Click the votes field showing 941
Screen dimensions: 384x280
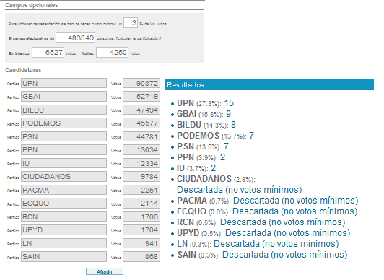(141, 243)
